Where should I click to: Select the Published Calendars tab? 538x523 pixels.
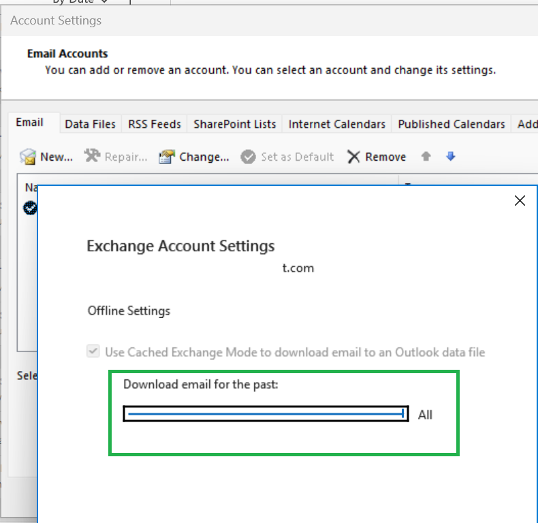pyautogui.click(x=452, y=124)
